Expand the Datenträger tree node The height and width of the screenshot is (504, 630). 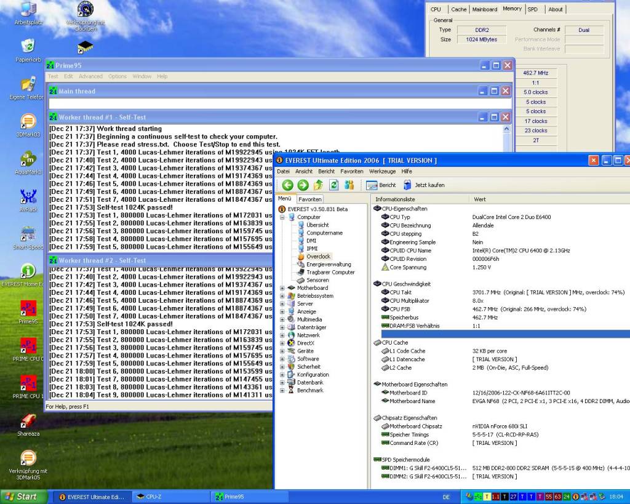[282, 327]
